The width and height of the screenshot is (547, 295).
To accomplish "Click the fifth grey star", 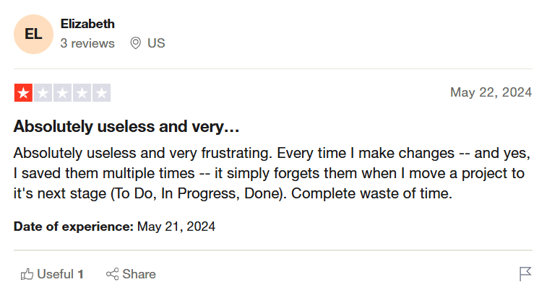I will pos(101,93).
